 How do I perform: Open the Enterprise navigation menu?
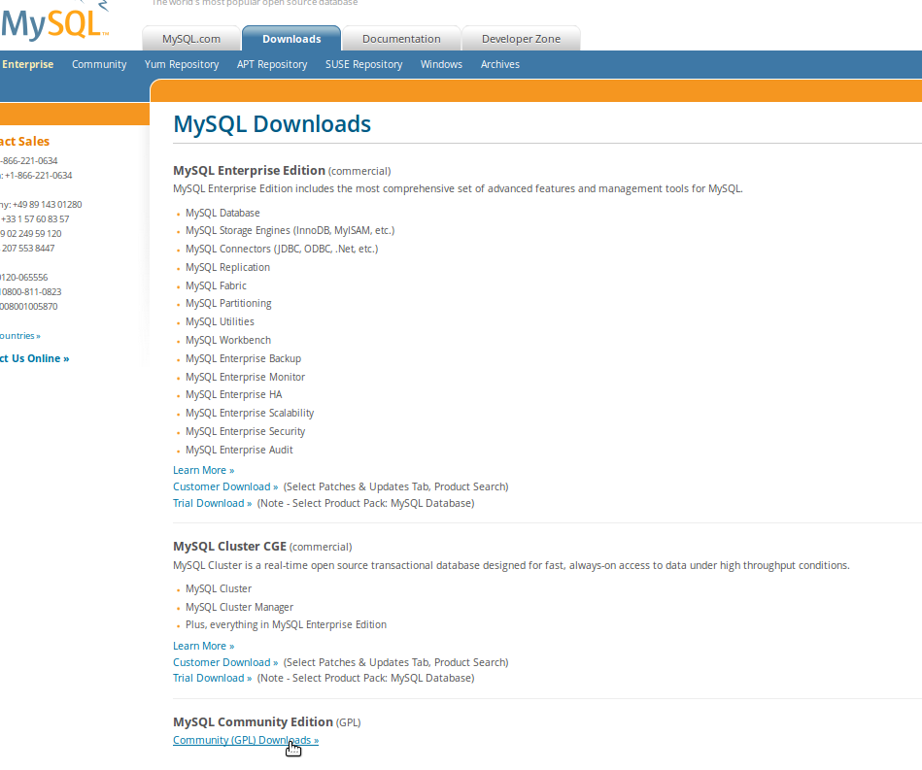click(28, 64)
